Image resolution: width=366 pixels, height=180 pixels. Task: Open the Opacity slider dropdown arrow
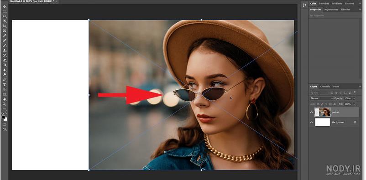tap(354, 98)
